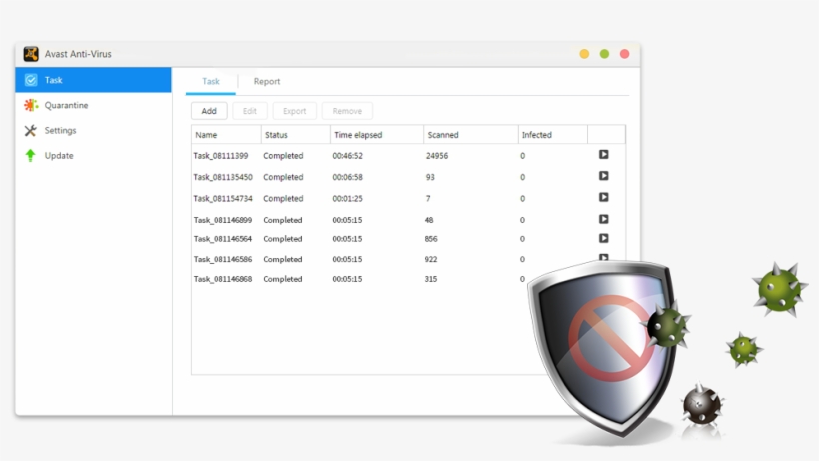Close the window with red button

click(x=624, y=54)
